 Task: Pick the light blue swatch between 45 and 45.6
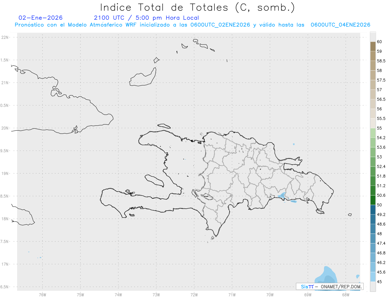pos(373,277)
